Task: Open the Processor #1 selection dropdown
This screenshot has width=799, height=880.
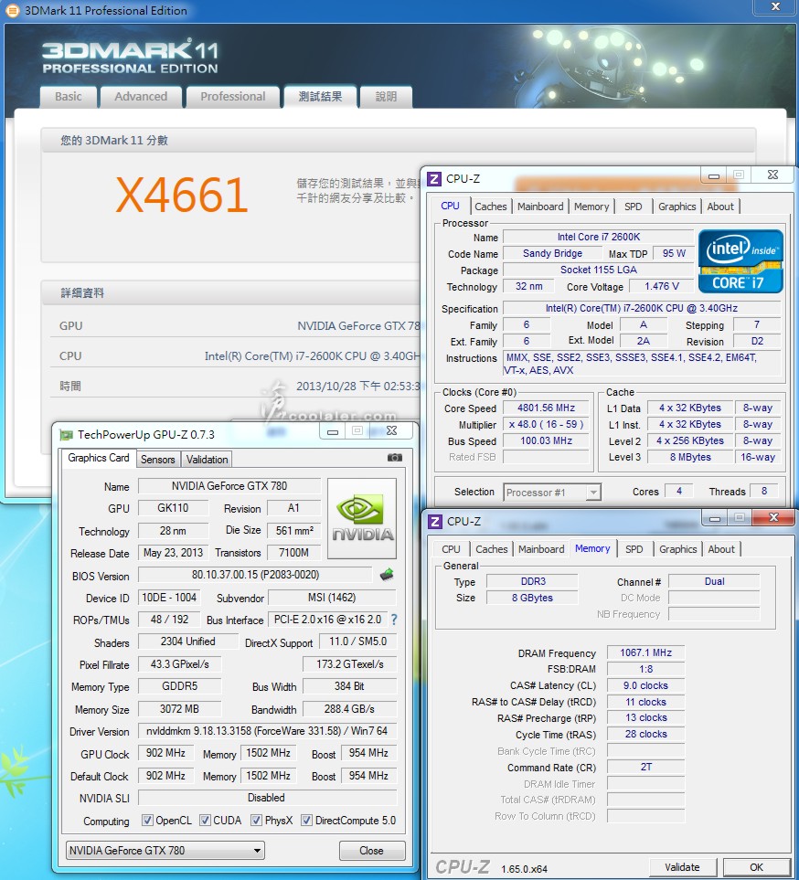Action: tap(552, 493)
